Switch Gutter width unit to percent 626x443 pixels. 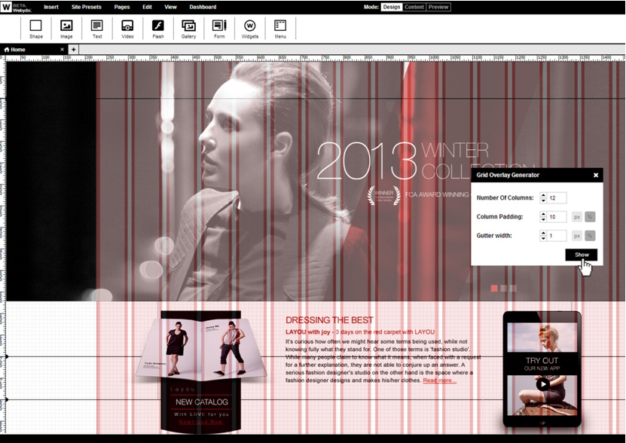pyautogui.click(x=591, y=234)
